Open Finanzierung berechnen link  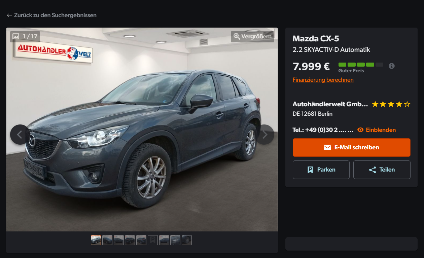pyautogui.click(x=323, y=80)
